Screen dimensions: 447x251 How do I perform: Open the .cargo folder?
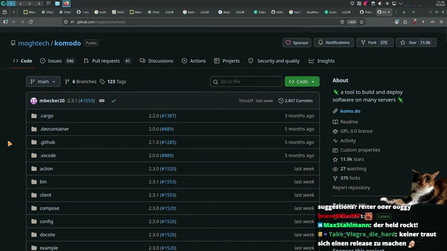pyautogui.click(x=47, y=116)
